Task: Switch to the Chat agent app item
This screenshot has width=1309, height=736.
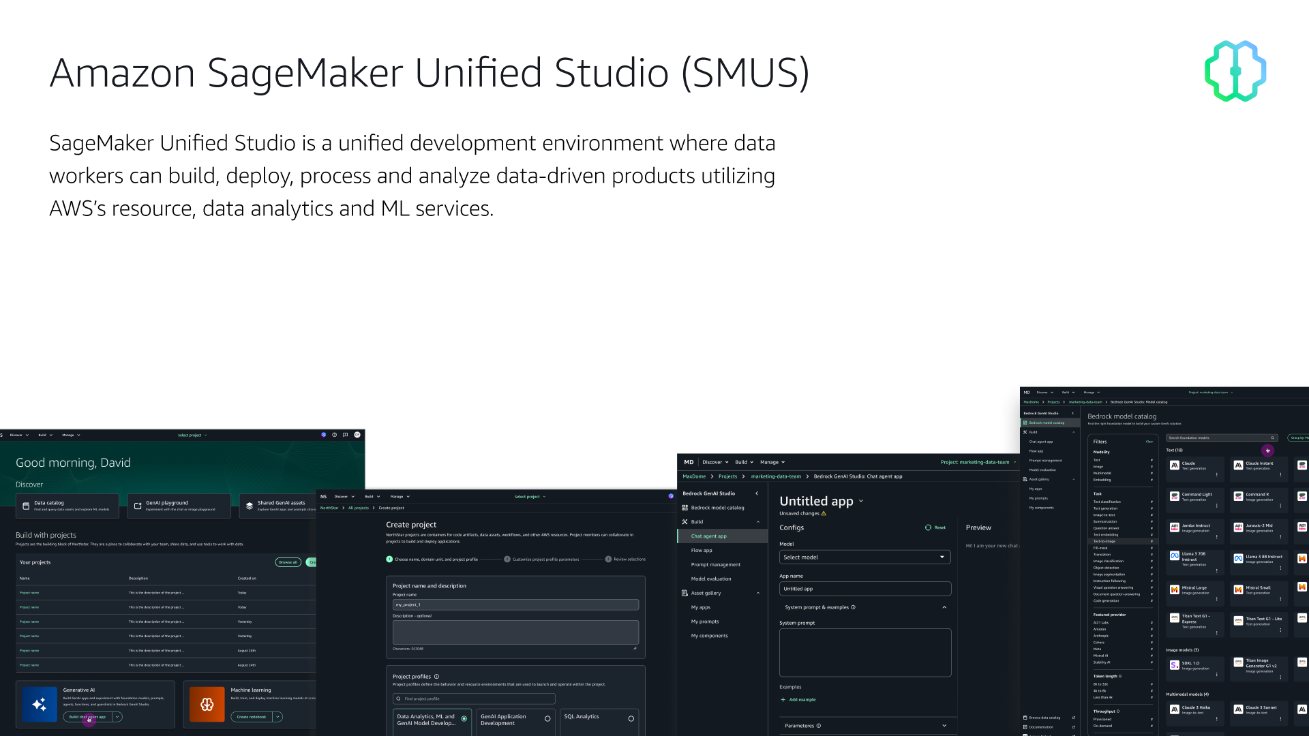Action: 708,536
